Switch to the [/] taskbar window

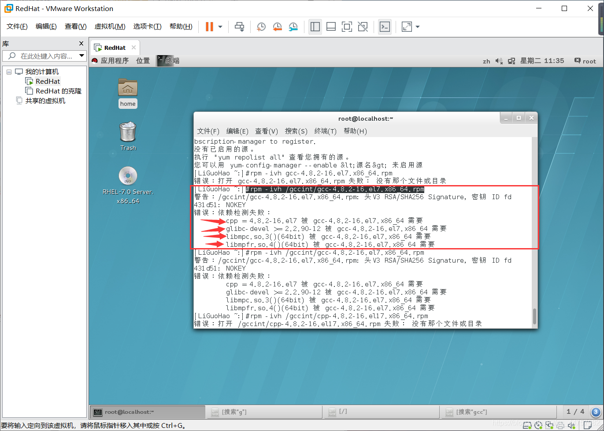383,412
